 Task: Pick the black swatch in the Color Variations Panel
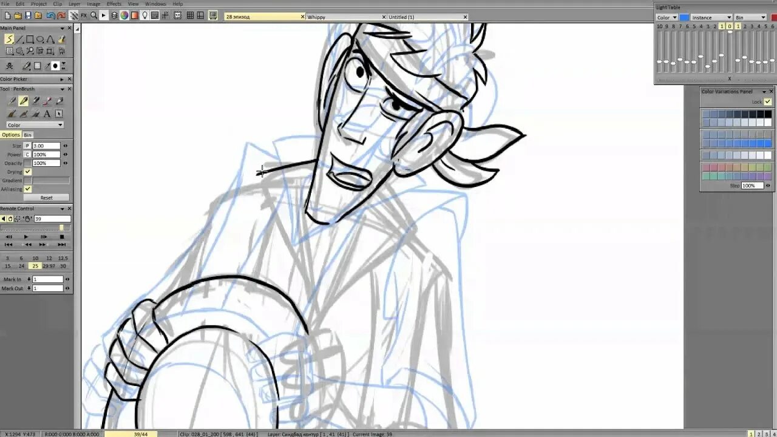click(768, 113)
